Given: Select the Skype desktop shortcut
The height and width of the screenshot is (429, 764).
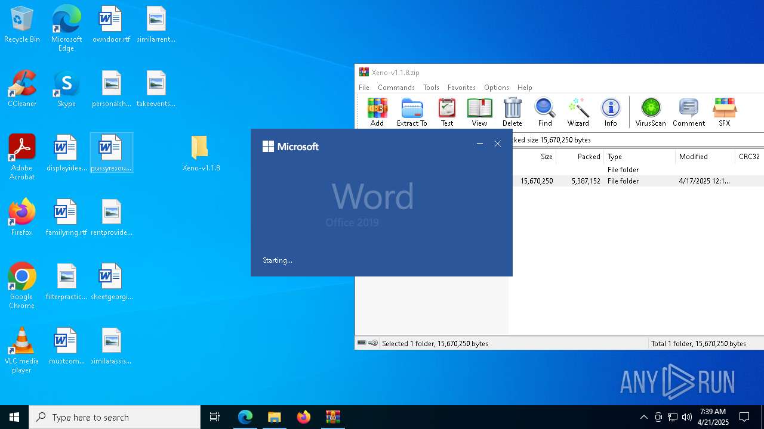Looking at the screenshot, I should (66, 89).
